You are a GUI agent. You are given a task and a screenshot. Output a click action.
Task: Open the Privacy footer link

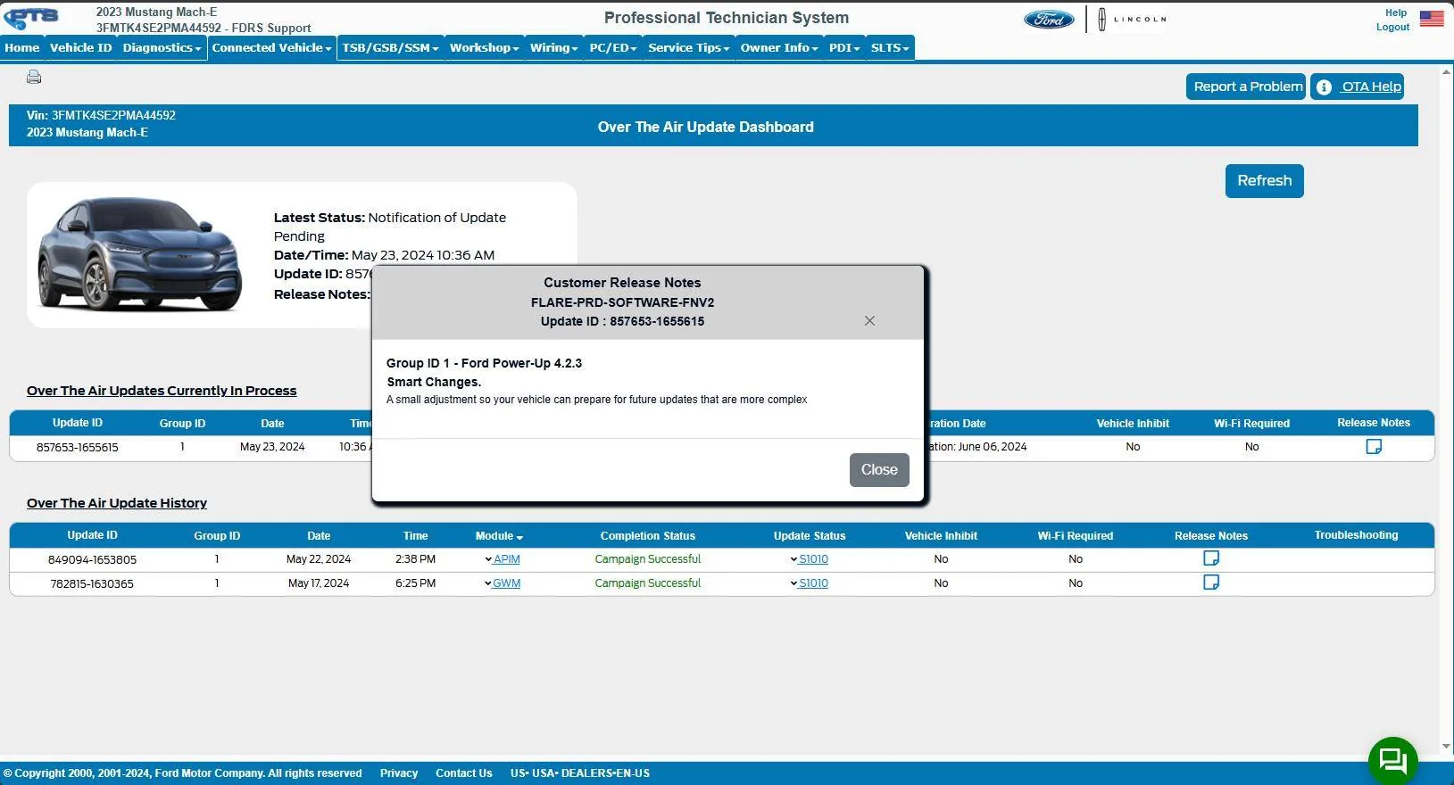[399, 773]
